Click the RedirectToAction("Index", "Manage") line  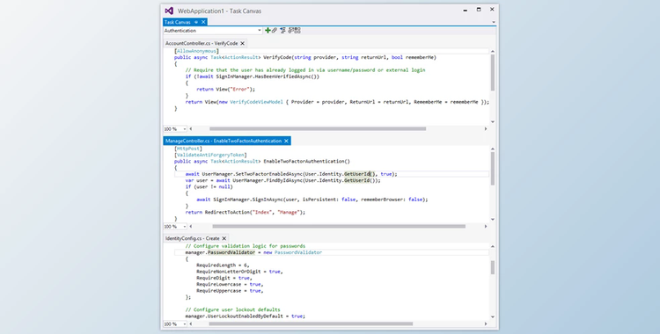[245, 213]
